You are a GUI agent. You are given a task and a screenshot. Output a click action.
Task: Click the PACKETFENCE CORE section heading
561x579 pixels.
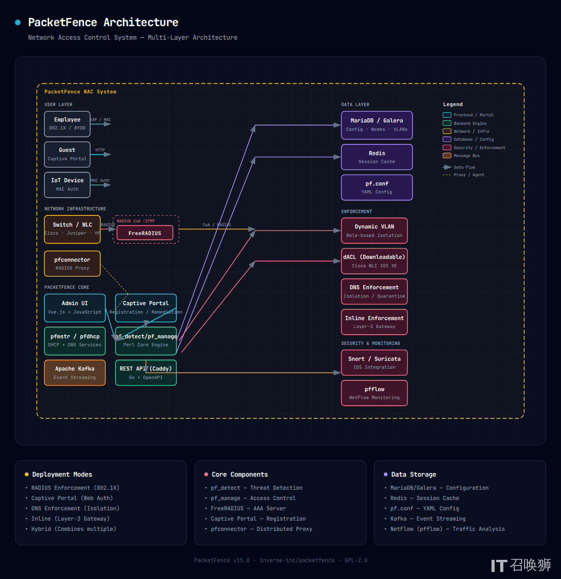[x=67, y=287]
